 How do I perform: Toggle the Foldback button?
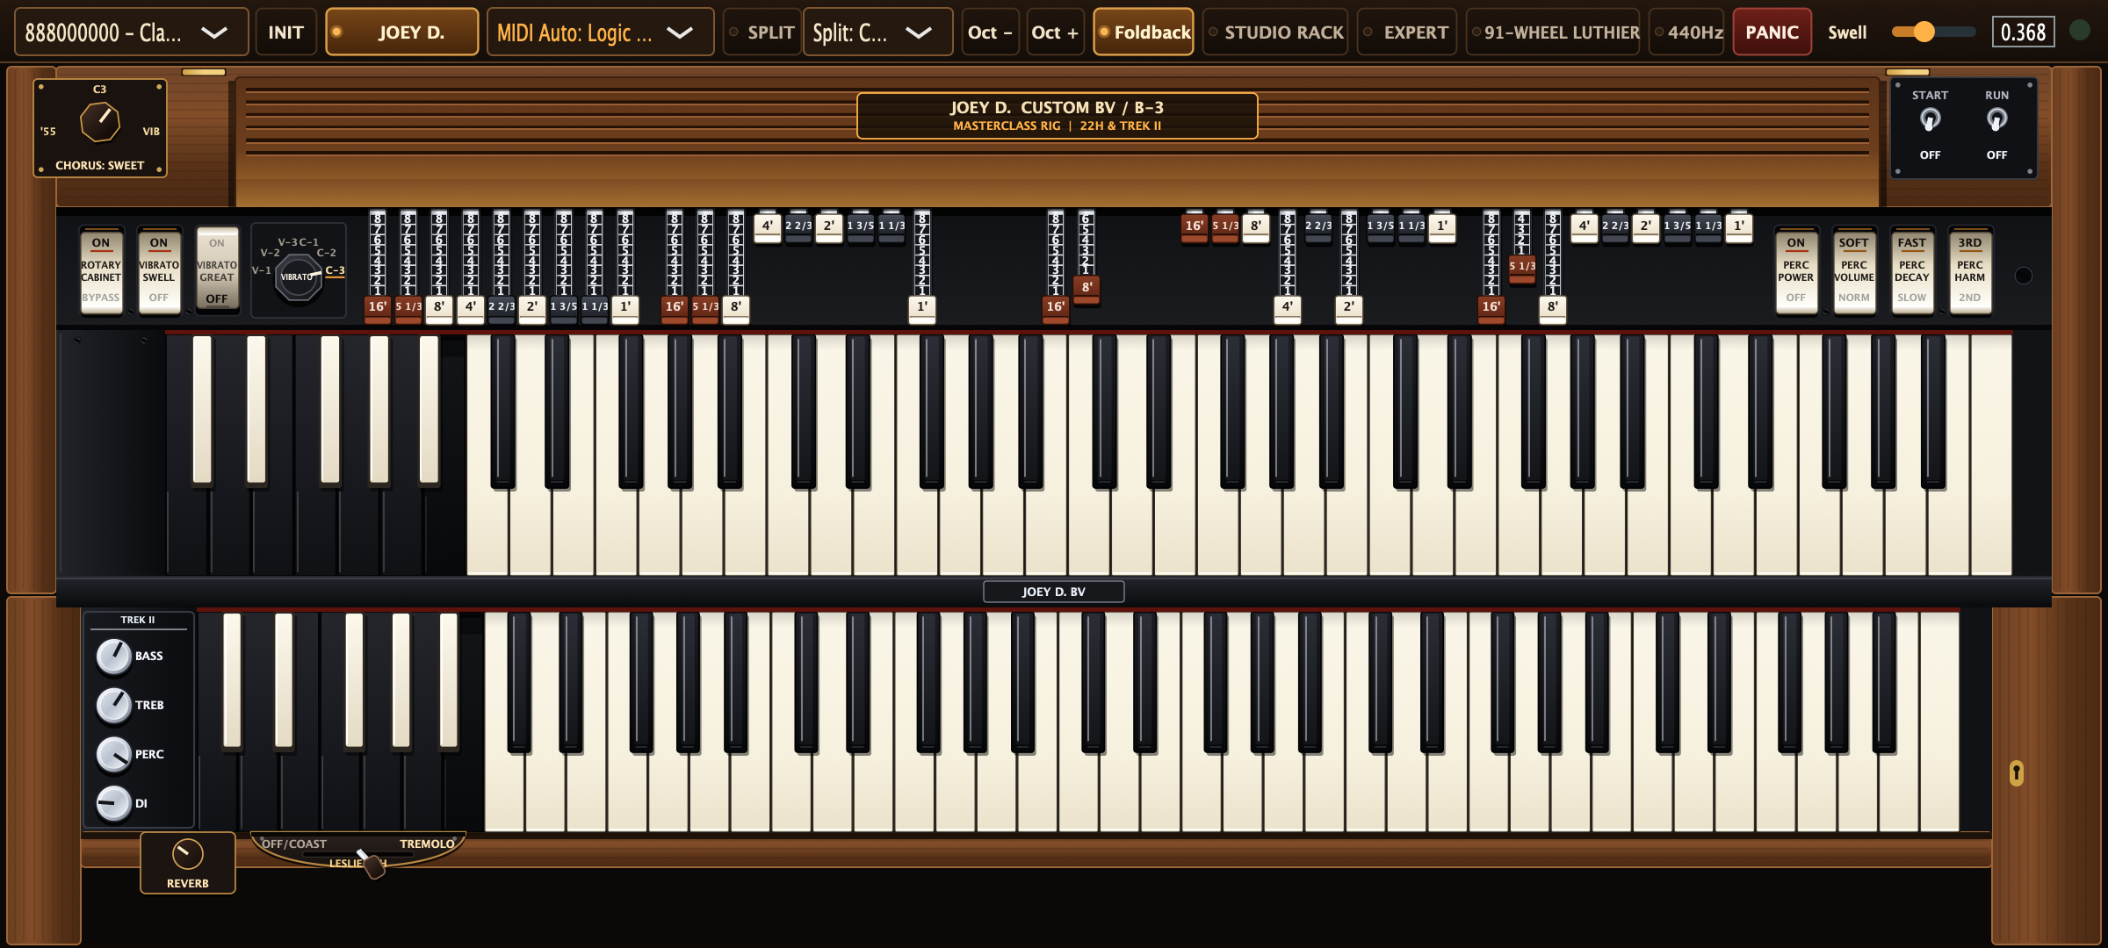point(1144,32)
